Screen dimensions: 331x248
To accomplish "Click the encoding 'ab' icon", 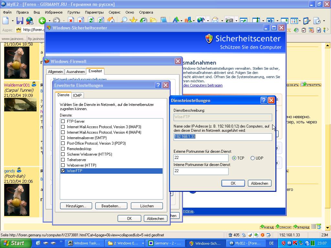I will (x=188, y=20).
